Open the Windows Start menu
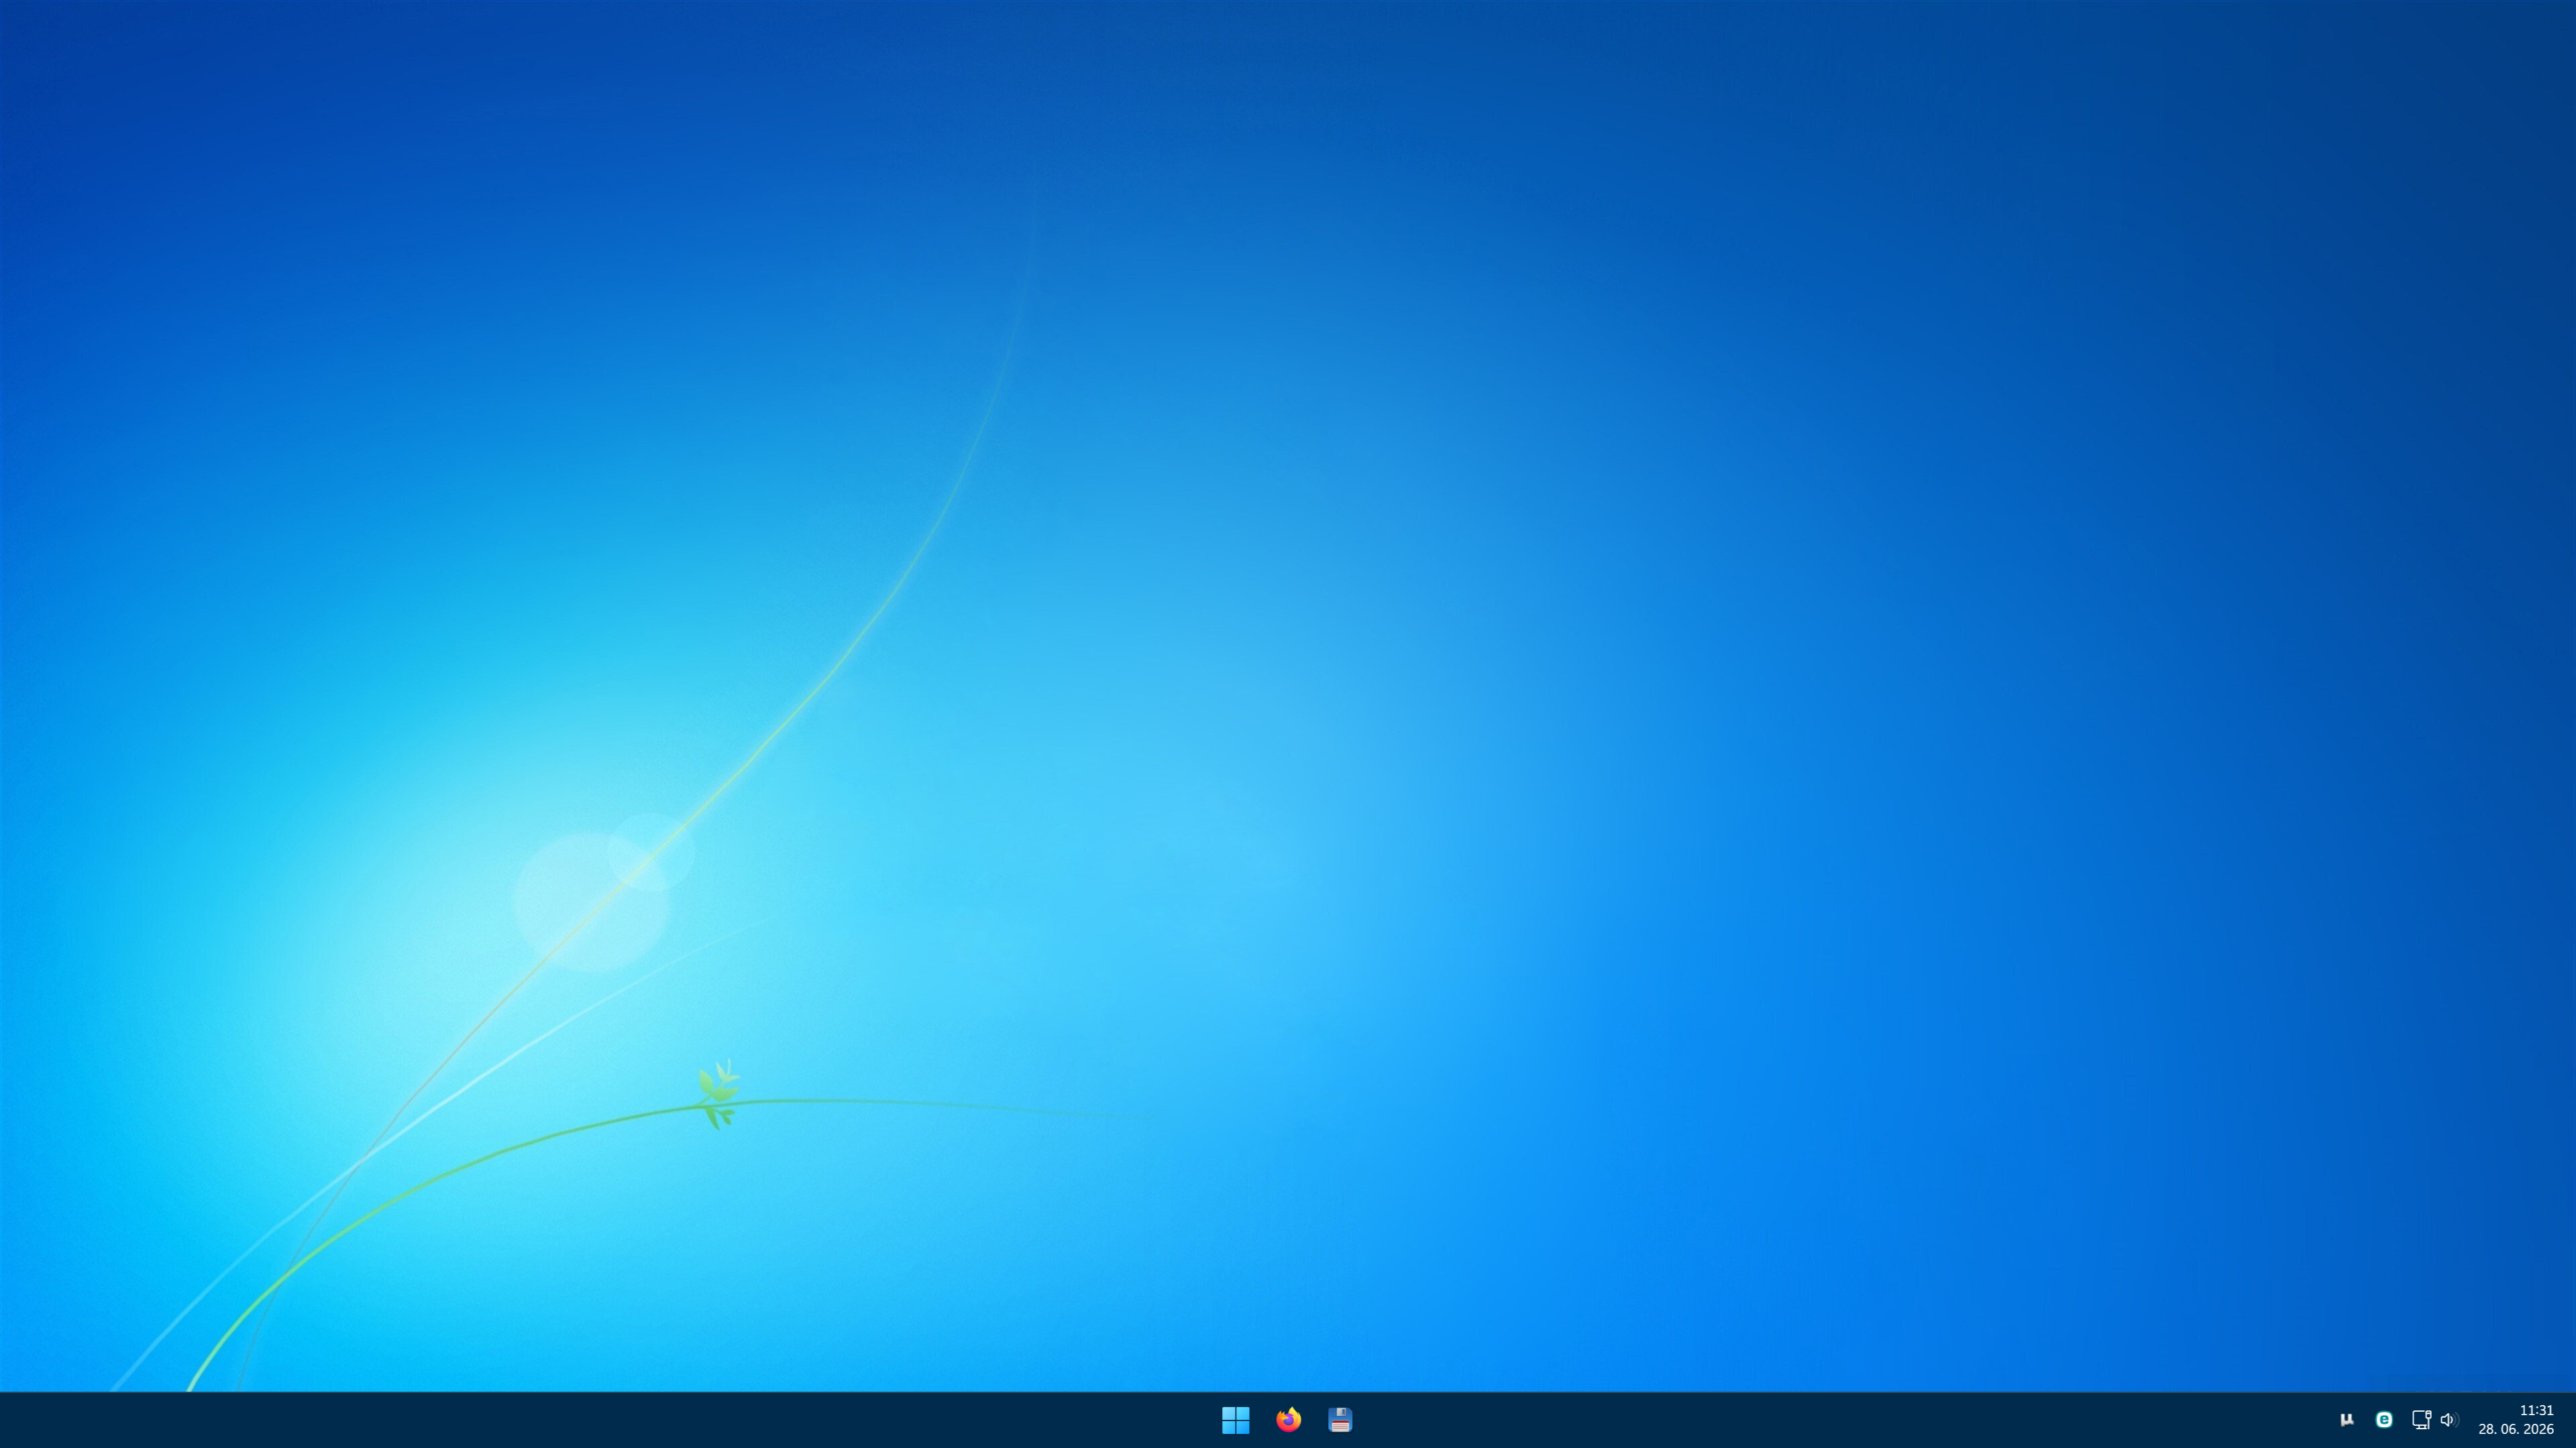 point(1235,1419)
